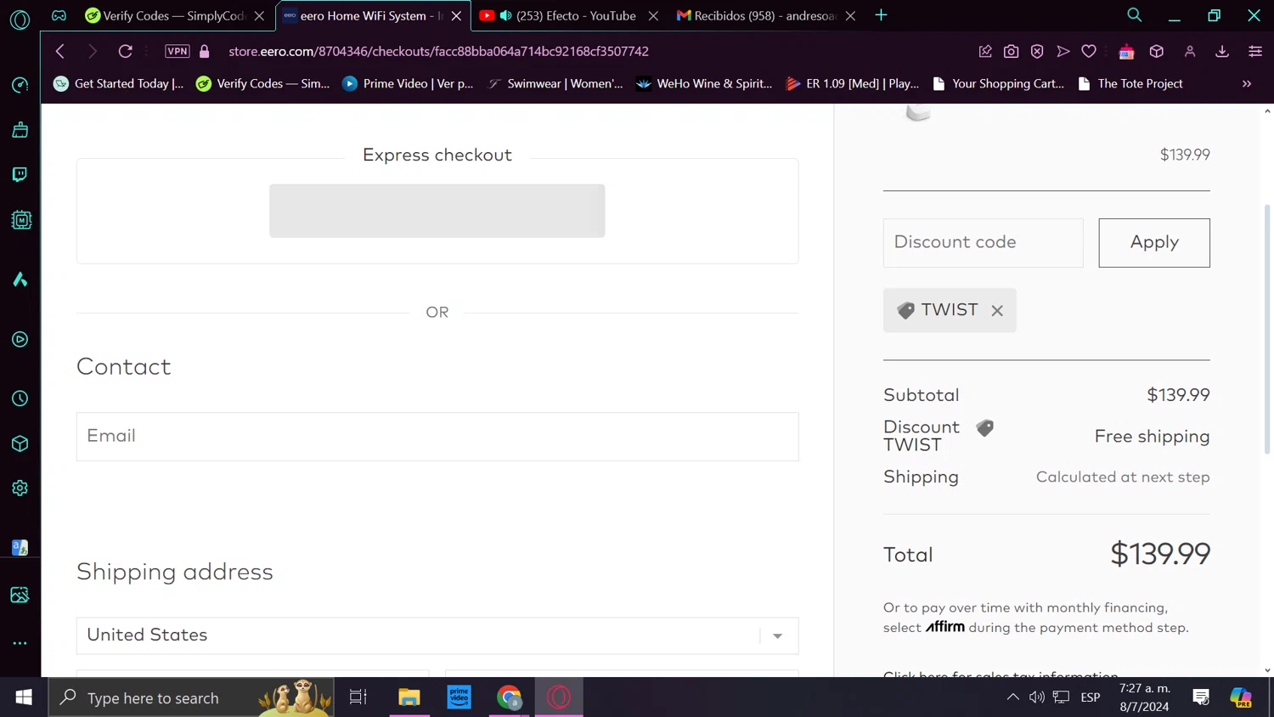Remove the TWIST discount tag

coord(997,311)
